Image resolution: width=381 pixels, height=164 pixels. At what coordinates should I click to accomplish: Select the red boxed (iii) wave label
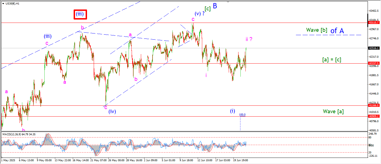pos(81,15)
